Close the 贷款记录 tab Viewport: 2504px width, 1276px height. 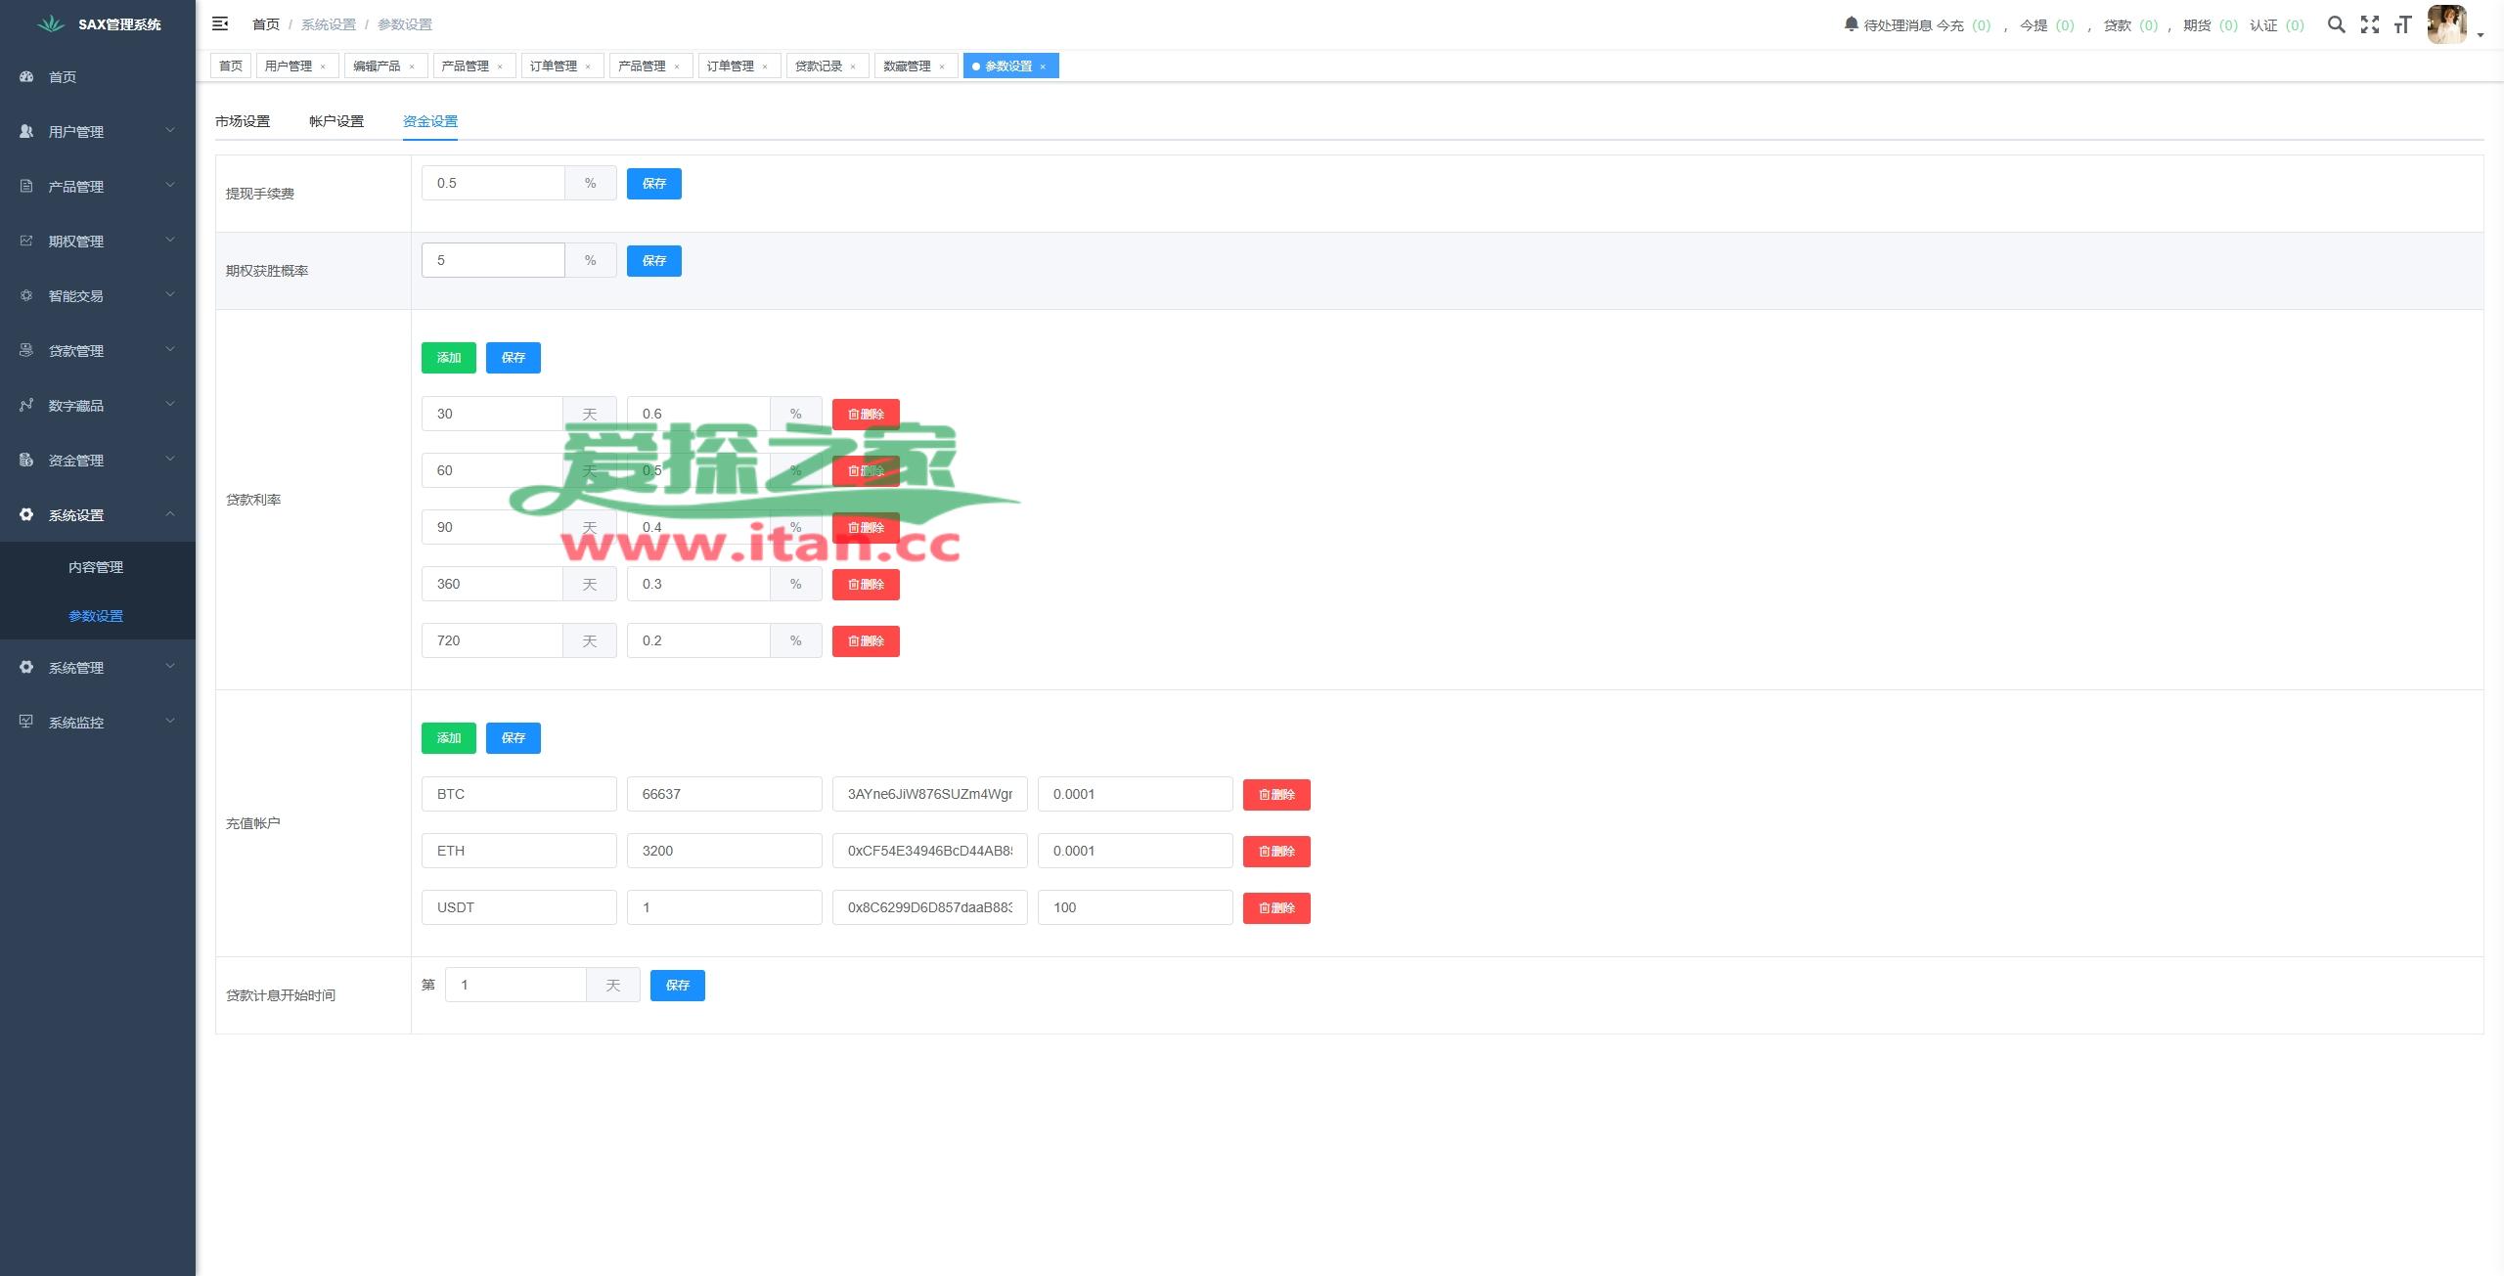[853, 66]
